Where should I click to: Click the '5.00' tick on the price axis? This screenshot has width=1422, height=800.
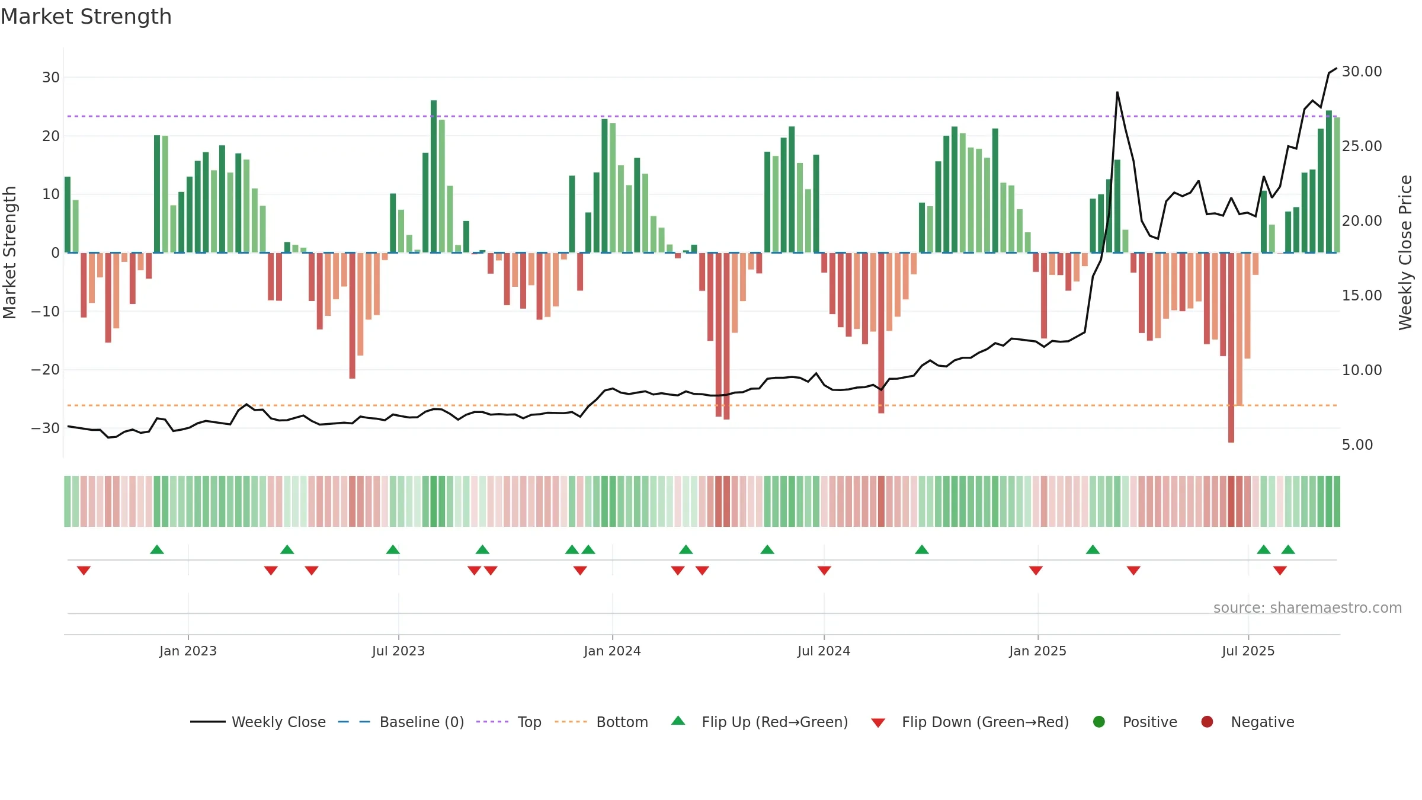[x=1357, y=444]
